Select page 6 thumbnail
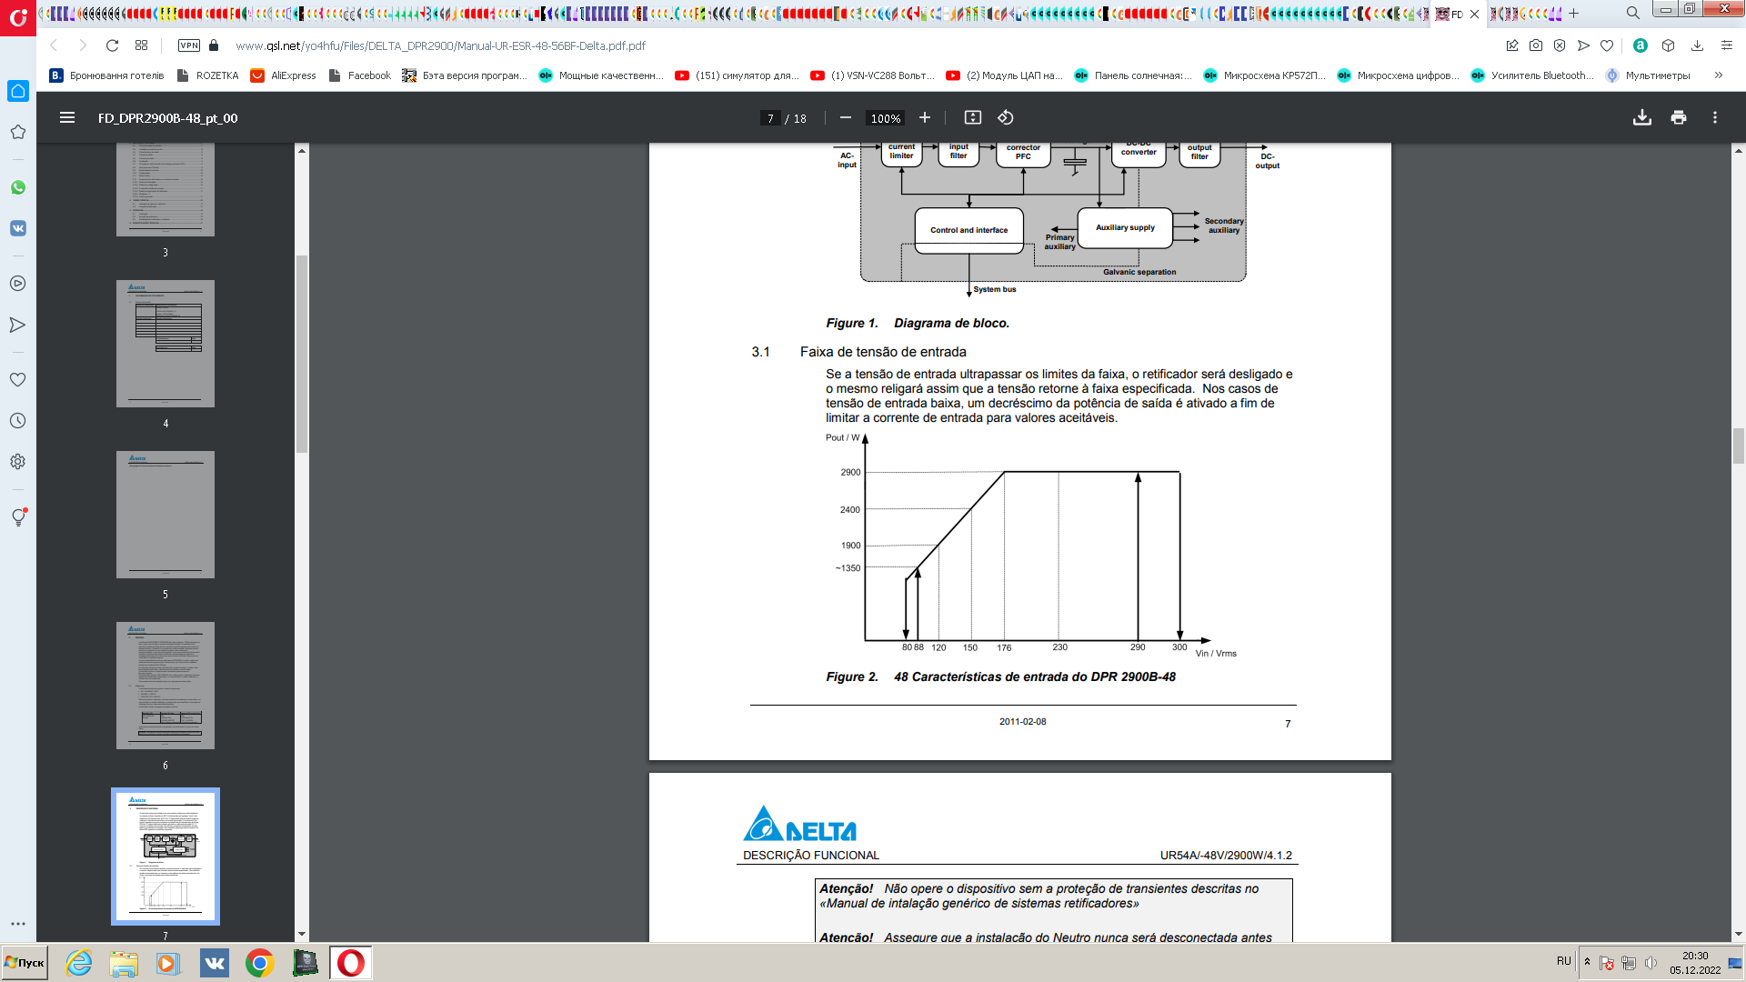This screenshot has width=1746, height=982. point(166,686)
